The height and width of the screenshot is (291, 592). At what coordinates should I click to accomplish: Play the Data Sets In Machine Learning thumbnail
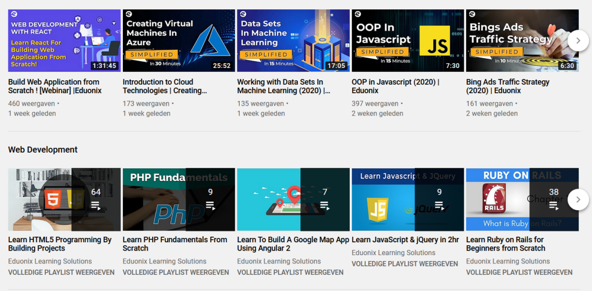[x=293, y=40]
